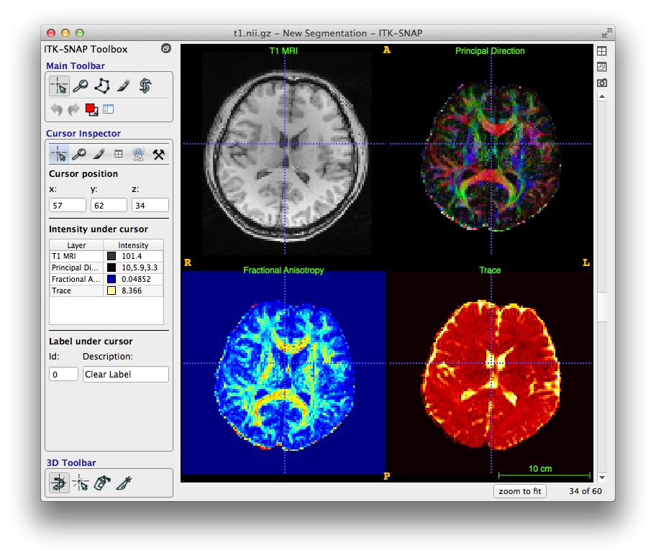This screenshot has height=558, width=656.
Task: Click the cursor z position field
Action: (150, 206)
